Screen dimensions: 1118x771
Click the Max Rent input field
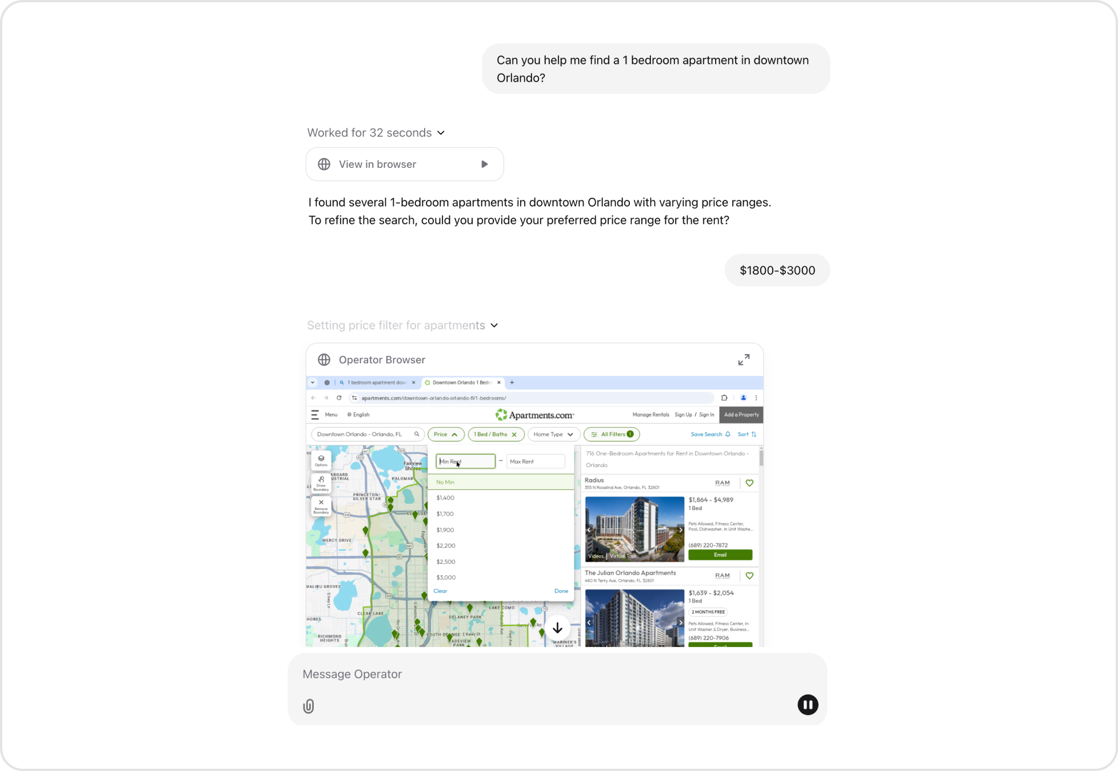[x=536, y=461]
